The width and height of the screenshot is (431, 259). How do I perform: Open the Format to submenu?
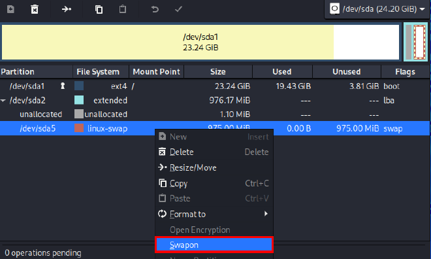(x=214, y=214)
